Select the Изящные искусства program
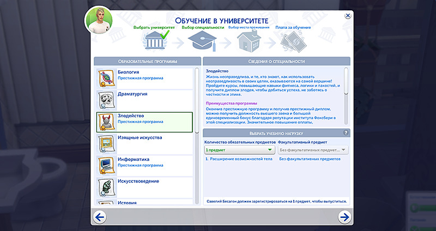This screenshot has width=436, height=231. [x=144, y=144]
